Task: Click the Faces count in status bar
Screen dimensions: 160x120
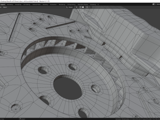Action: (x=147, y=119)
